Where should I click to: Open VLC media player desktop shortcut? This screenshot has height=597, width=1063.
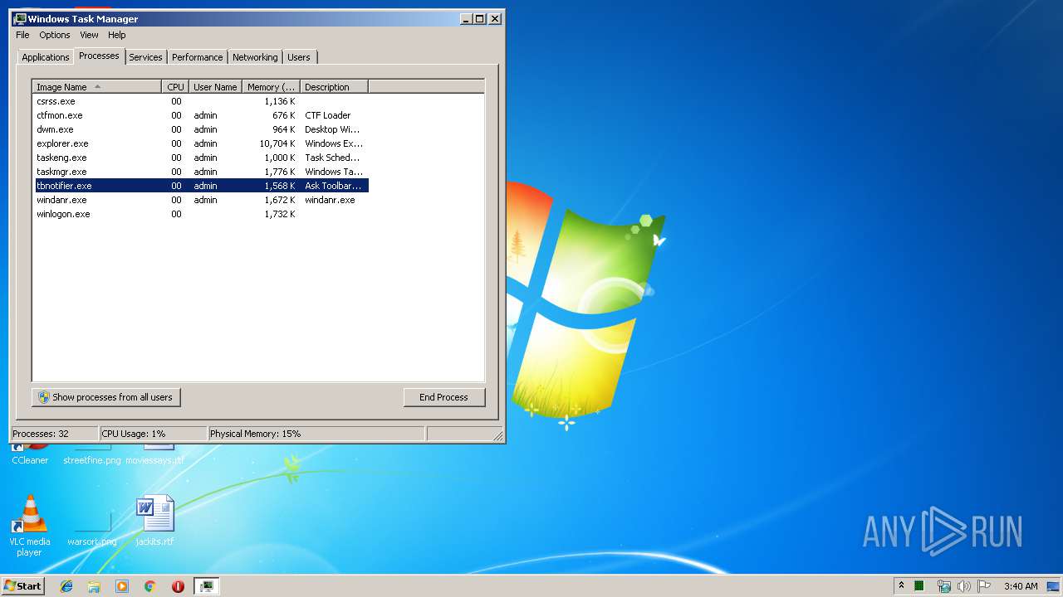tap(29, 526)
